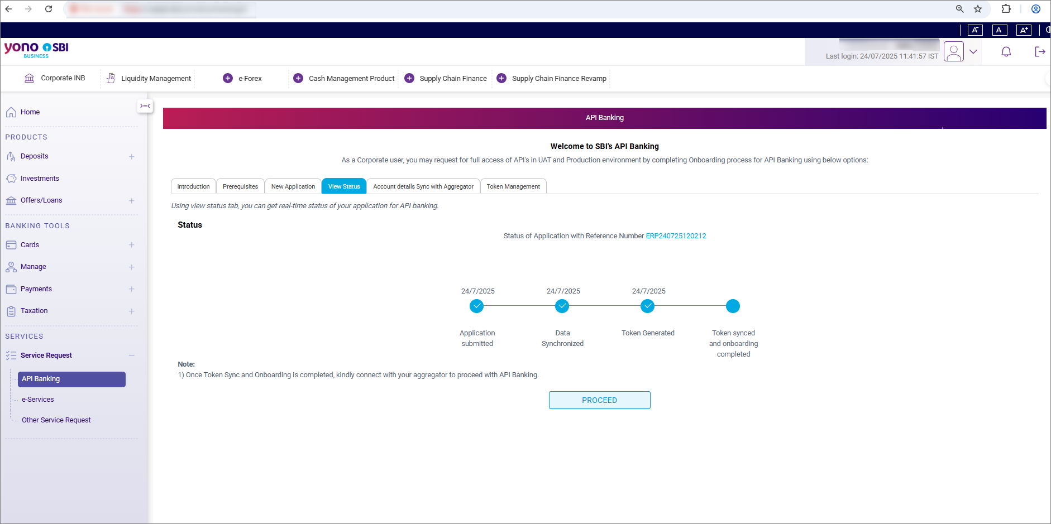Click the YONO SBI Business logo

[36, 50]
